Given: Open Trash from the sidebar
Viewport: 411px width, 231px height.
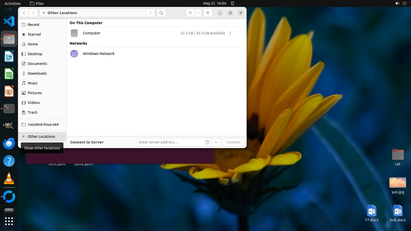Looking at the screenshot, I should tap(33, 112).
